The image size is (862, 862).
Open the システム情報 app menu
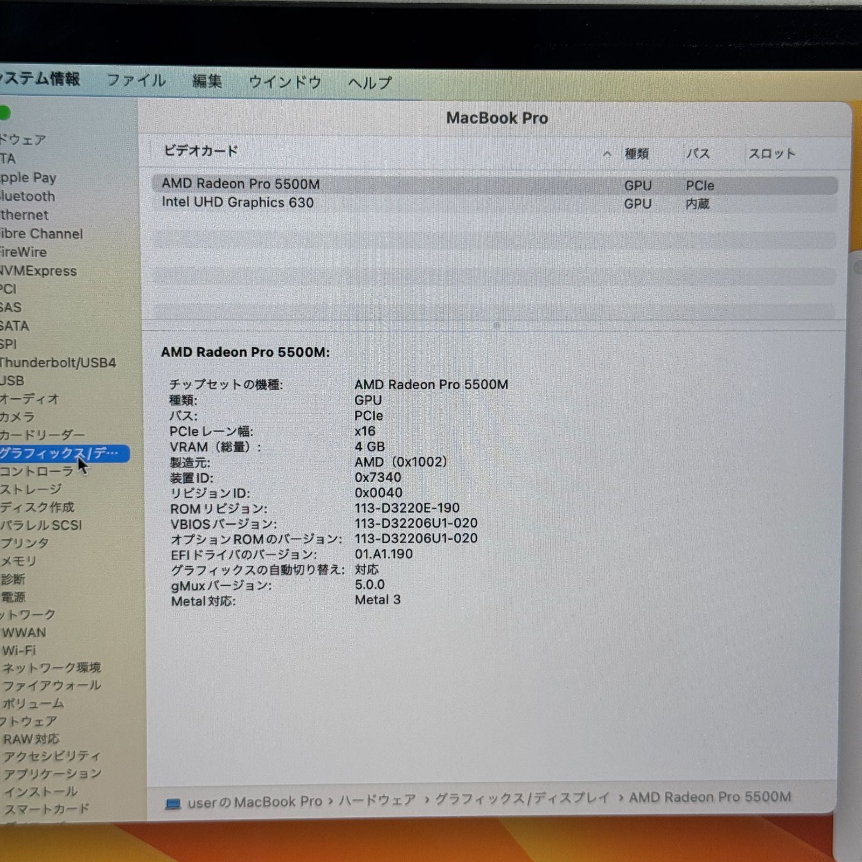(x=40, y=79)
